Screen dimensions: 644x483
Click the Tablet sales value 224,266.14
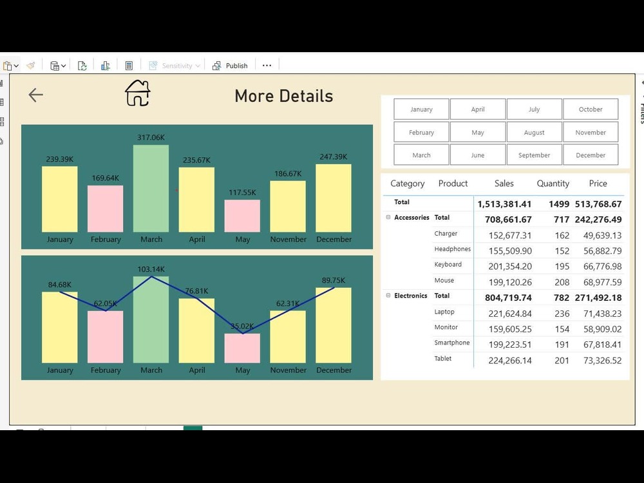click(509, 361)
